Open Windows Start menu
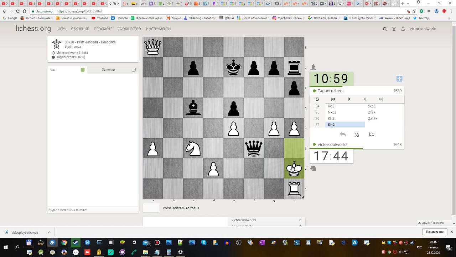 6,247
